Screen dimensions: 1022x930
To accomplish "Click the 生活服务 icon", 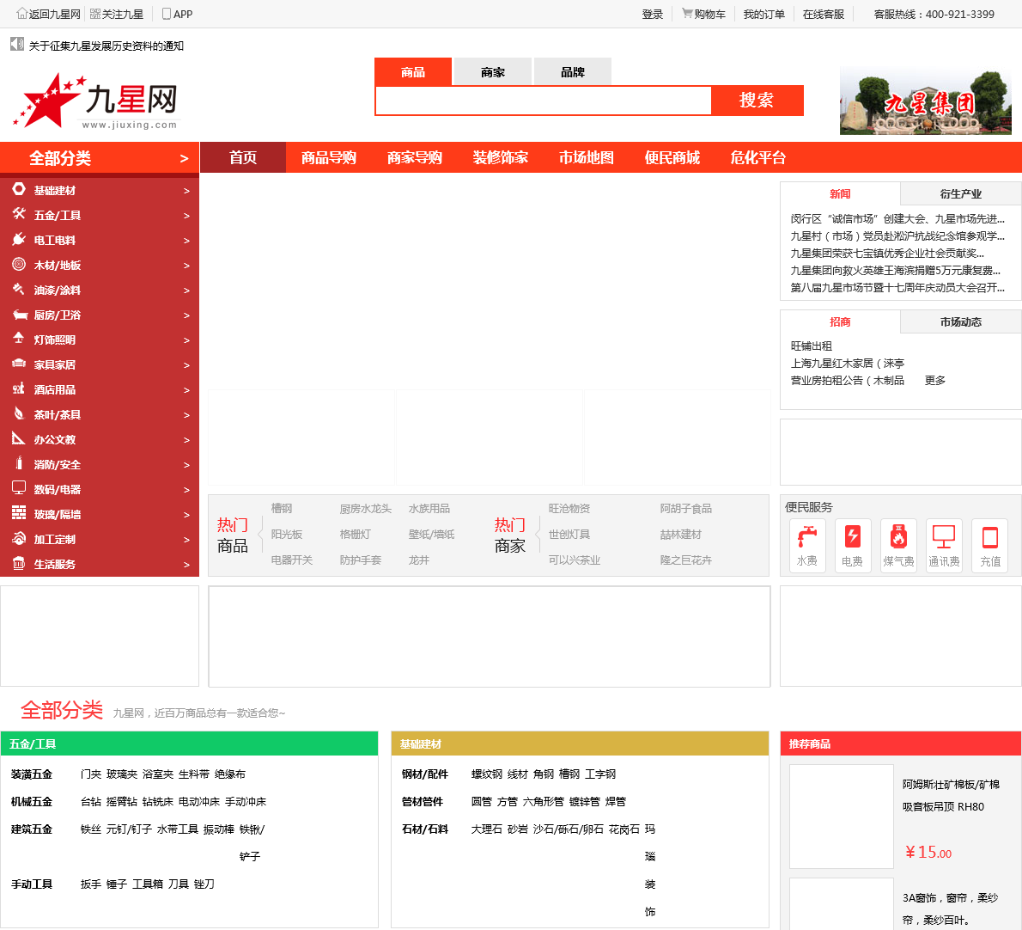I will tap(19, 563).
